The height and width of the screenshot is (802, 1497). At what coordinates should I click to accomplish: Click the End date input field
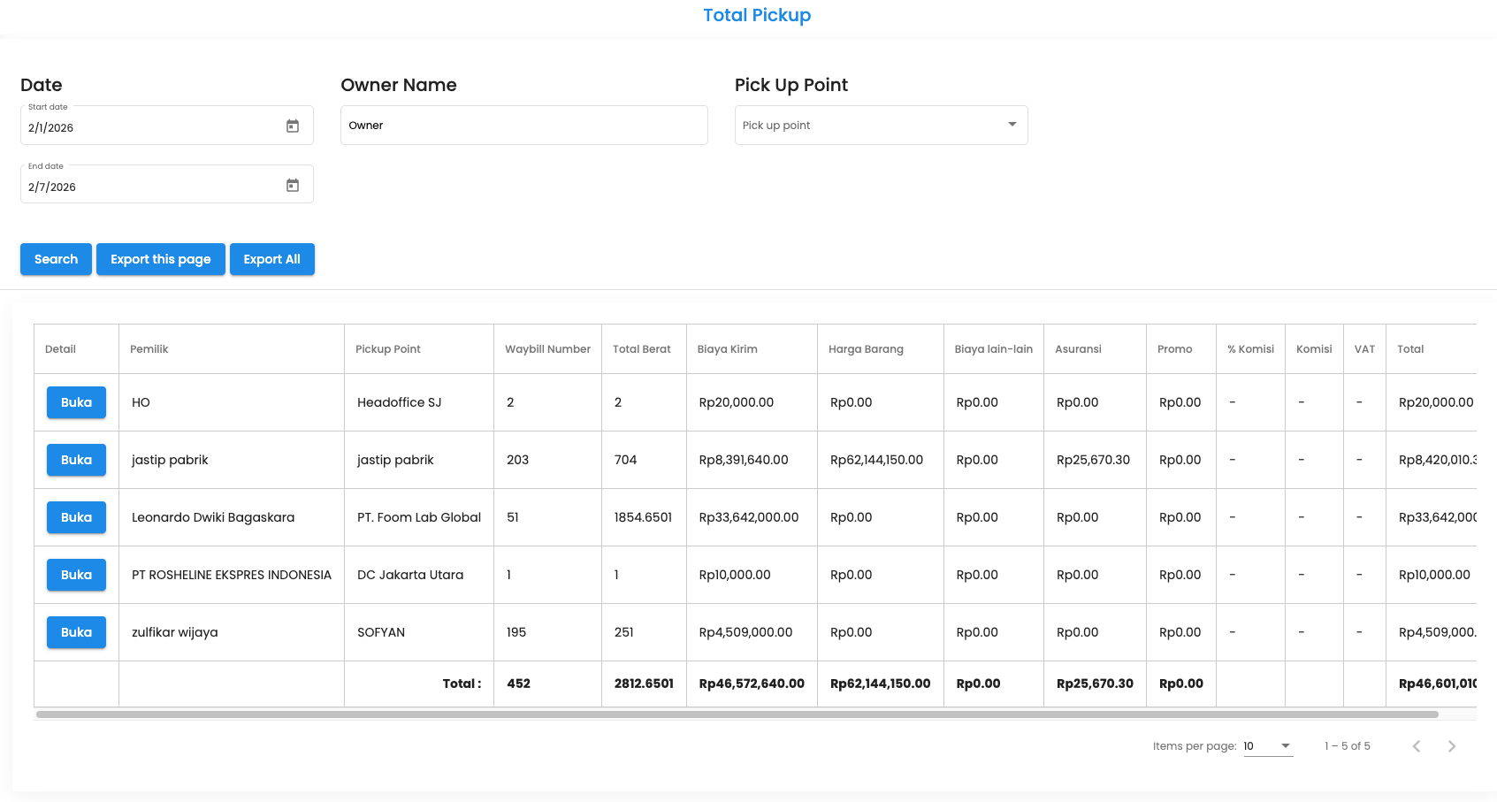(150, 187)
